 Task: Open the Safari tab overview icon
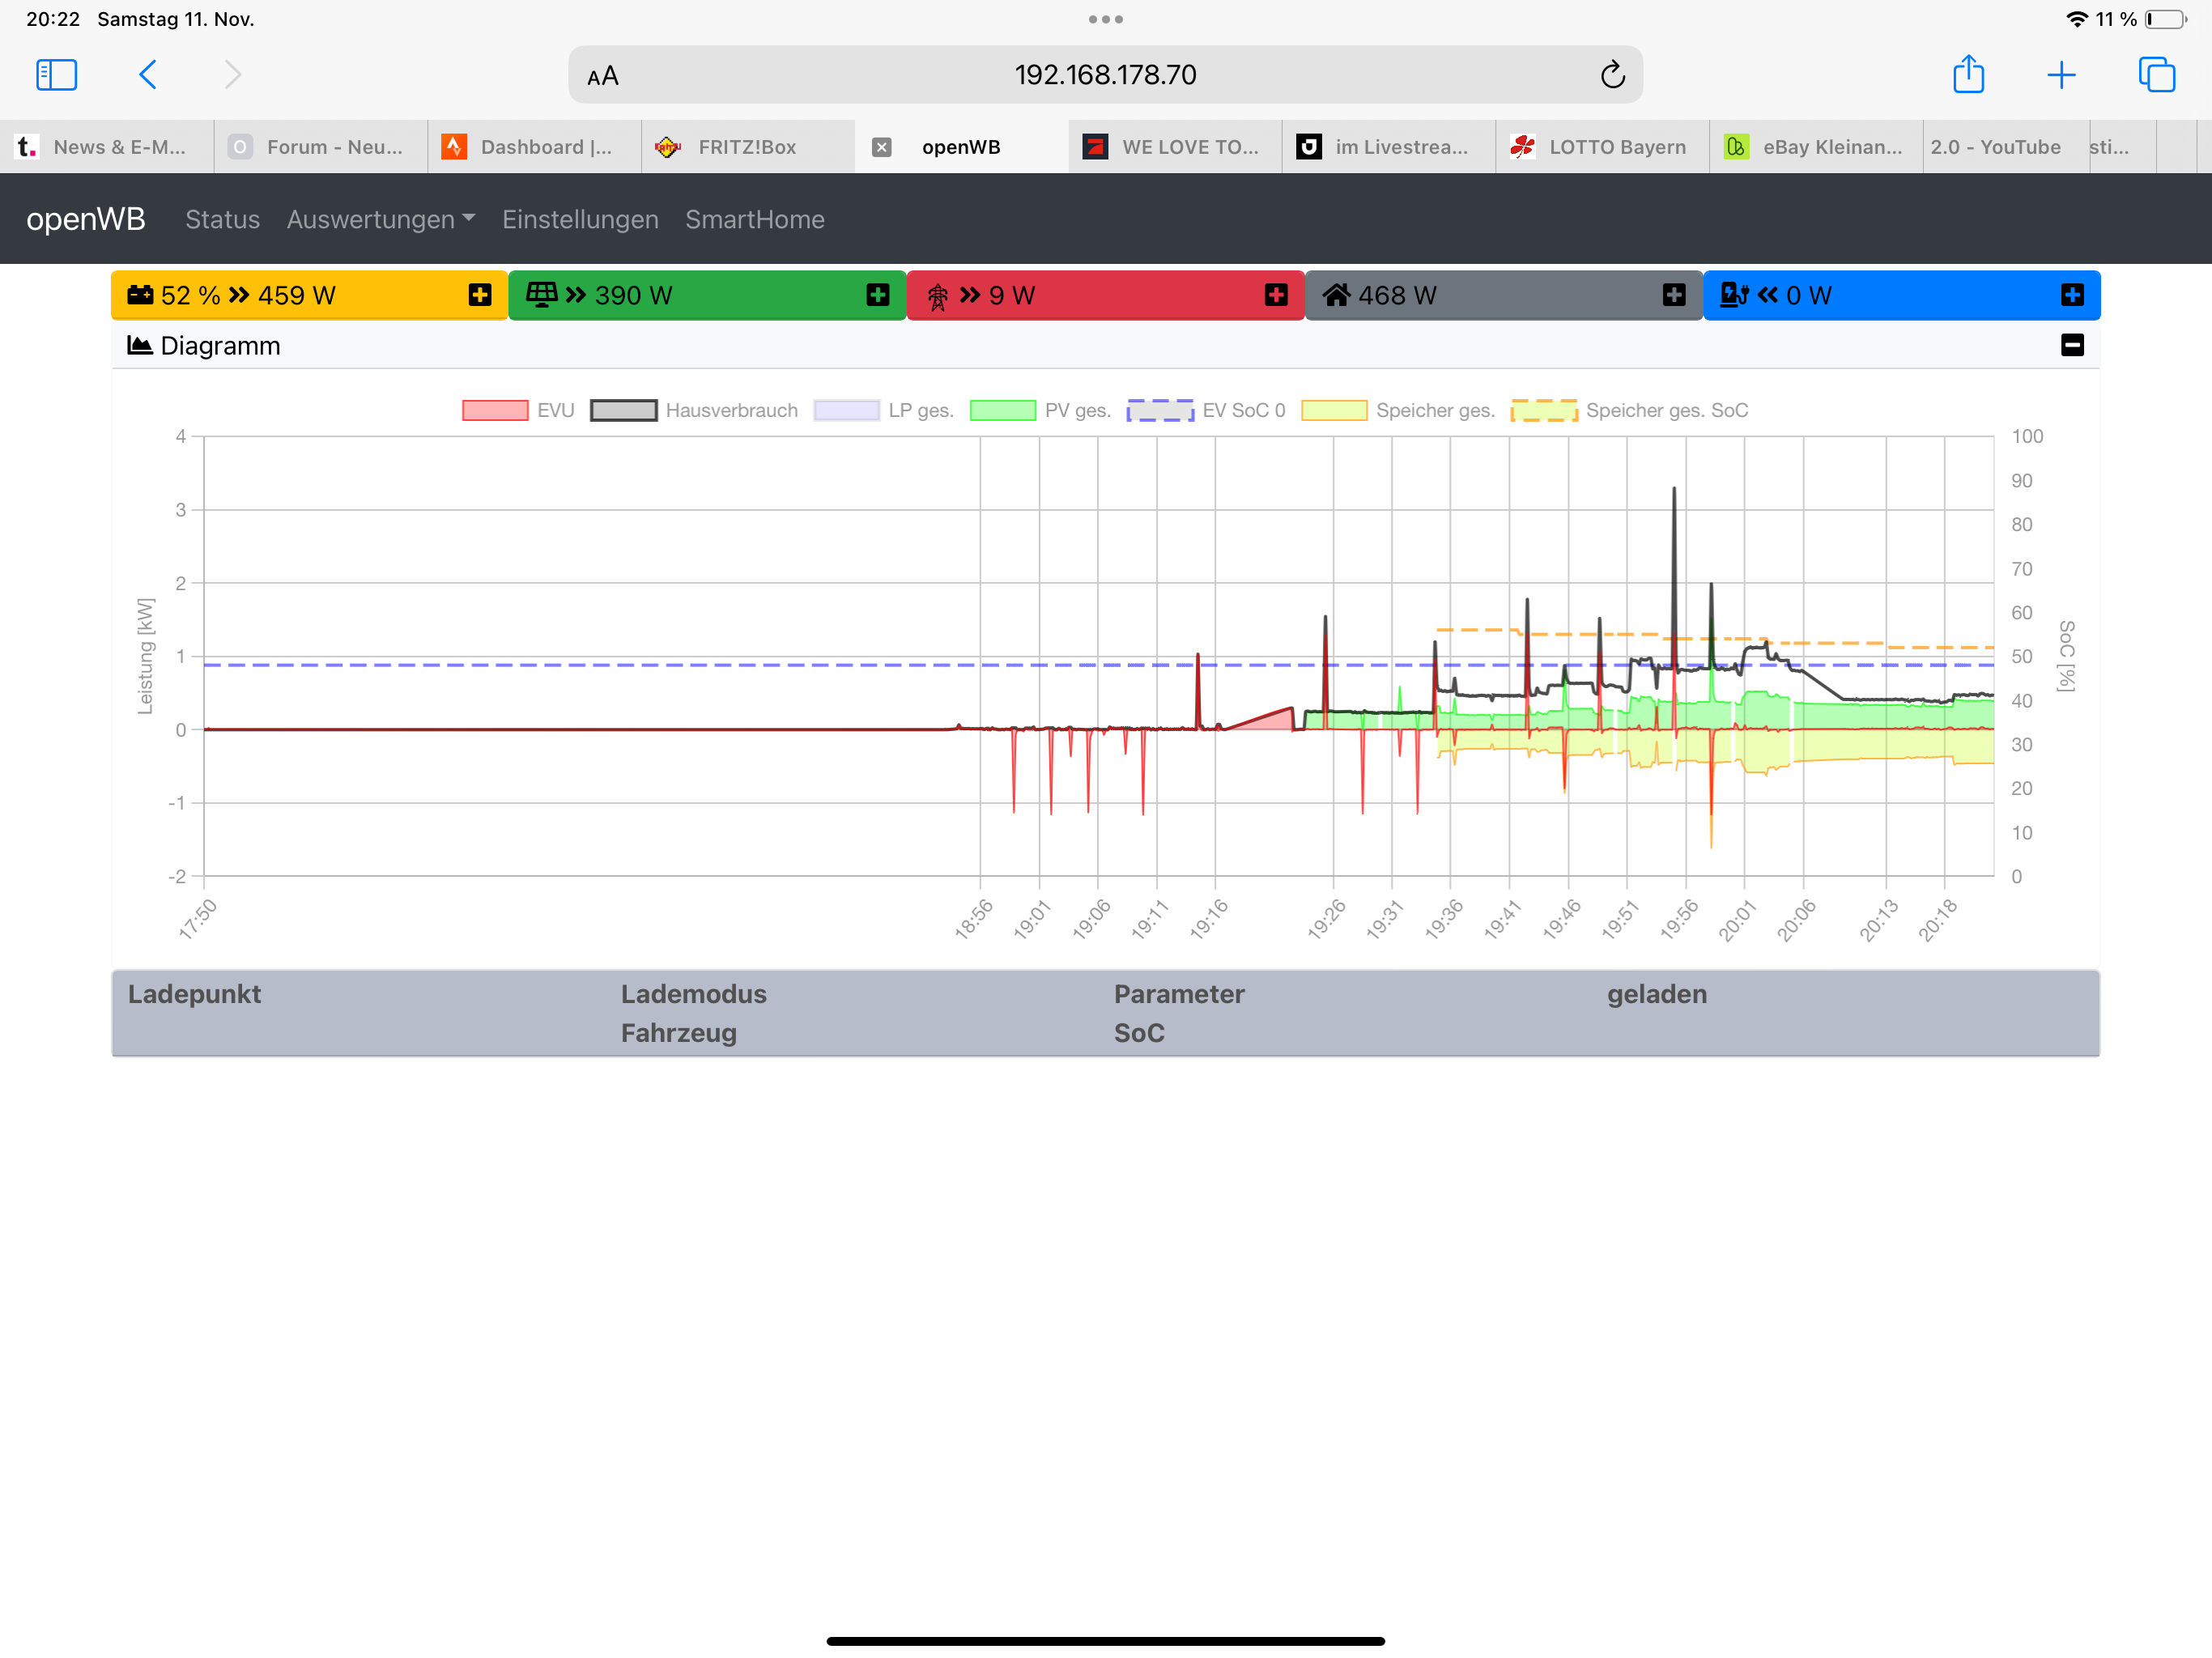tap(2156, 75)
